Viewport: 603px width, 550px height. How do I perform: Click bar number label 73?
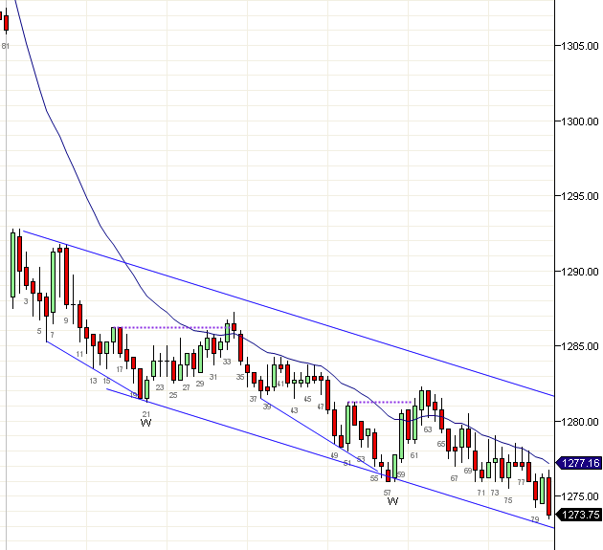(x=495, y=493)
